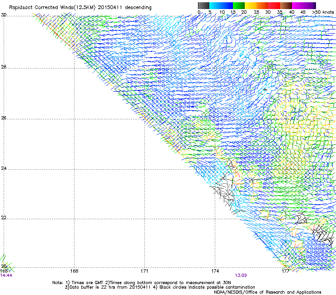Viewport: 336px width, 295px height.
Task: Click the gray 0-5 knots color swatch
Action: tap(203, 5)
